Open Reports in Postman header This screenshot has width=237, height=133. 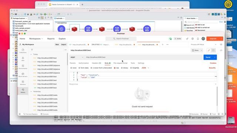tap(51, 39)
